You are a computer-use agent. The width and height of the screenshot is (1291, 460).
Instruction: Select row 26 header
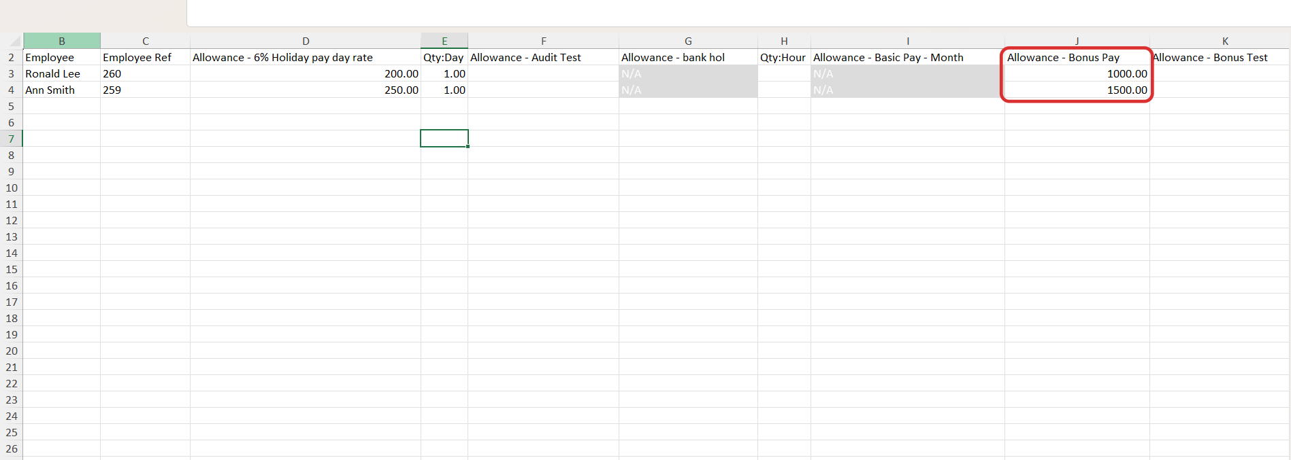12,448
